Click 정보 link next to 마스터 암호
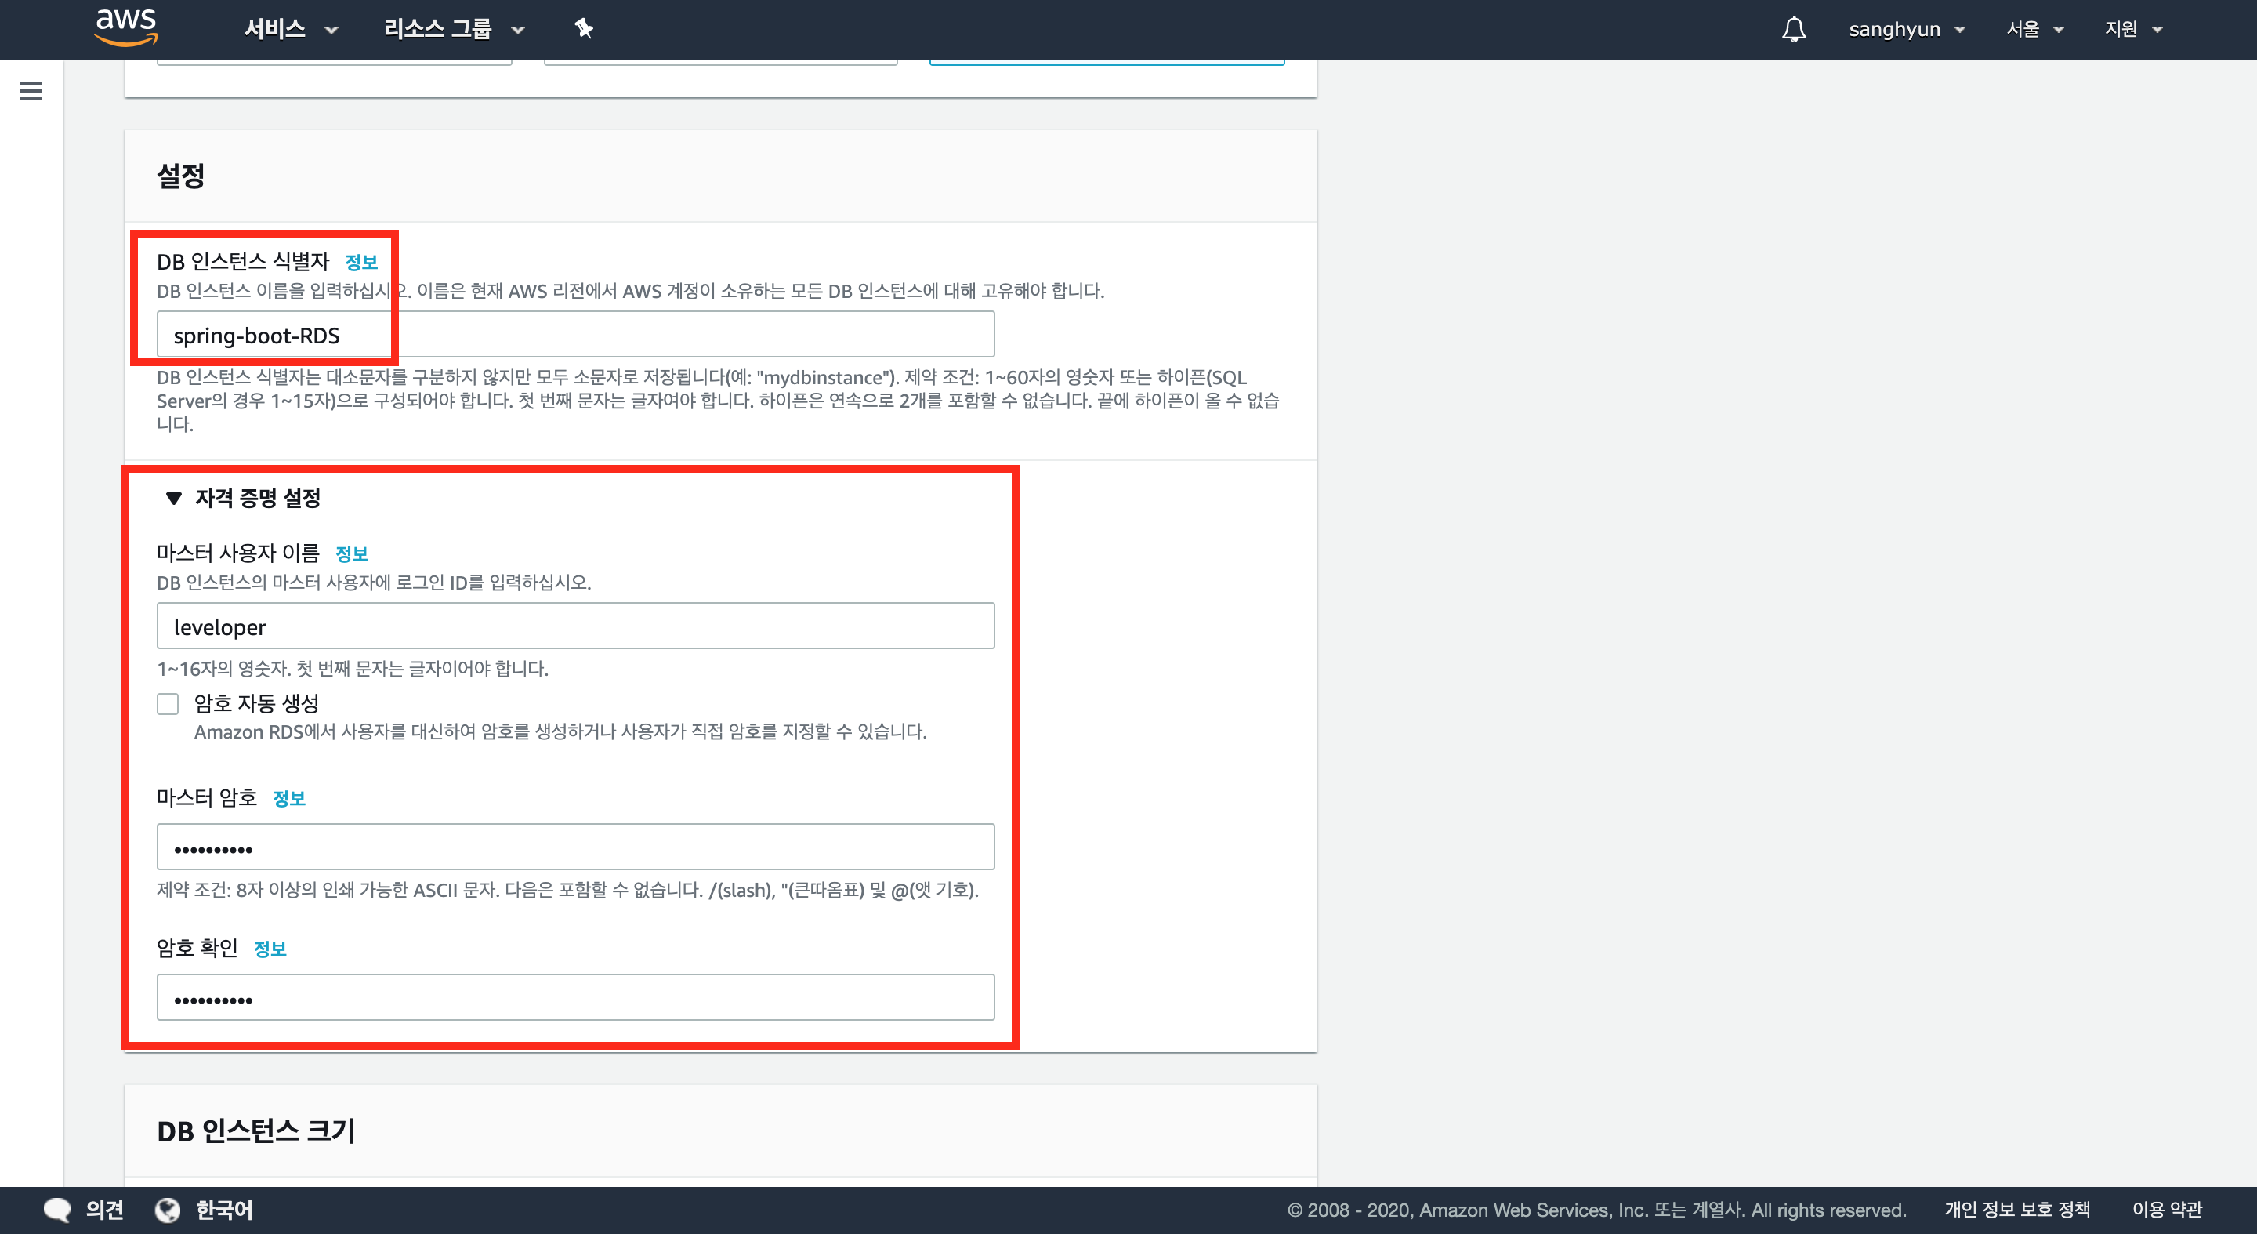 289,798
